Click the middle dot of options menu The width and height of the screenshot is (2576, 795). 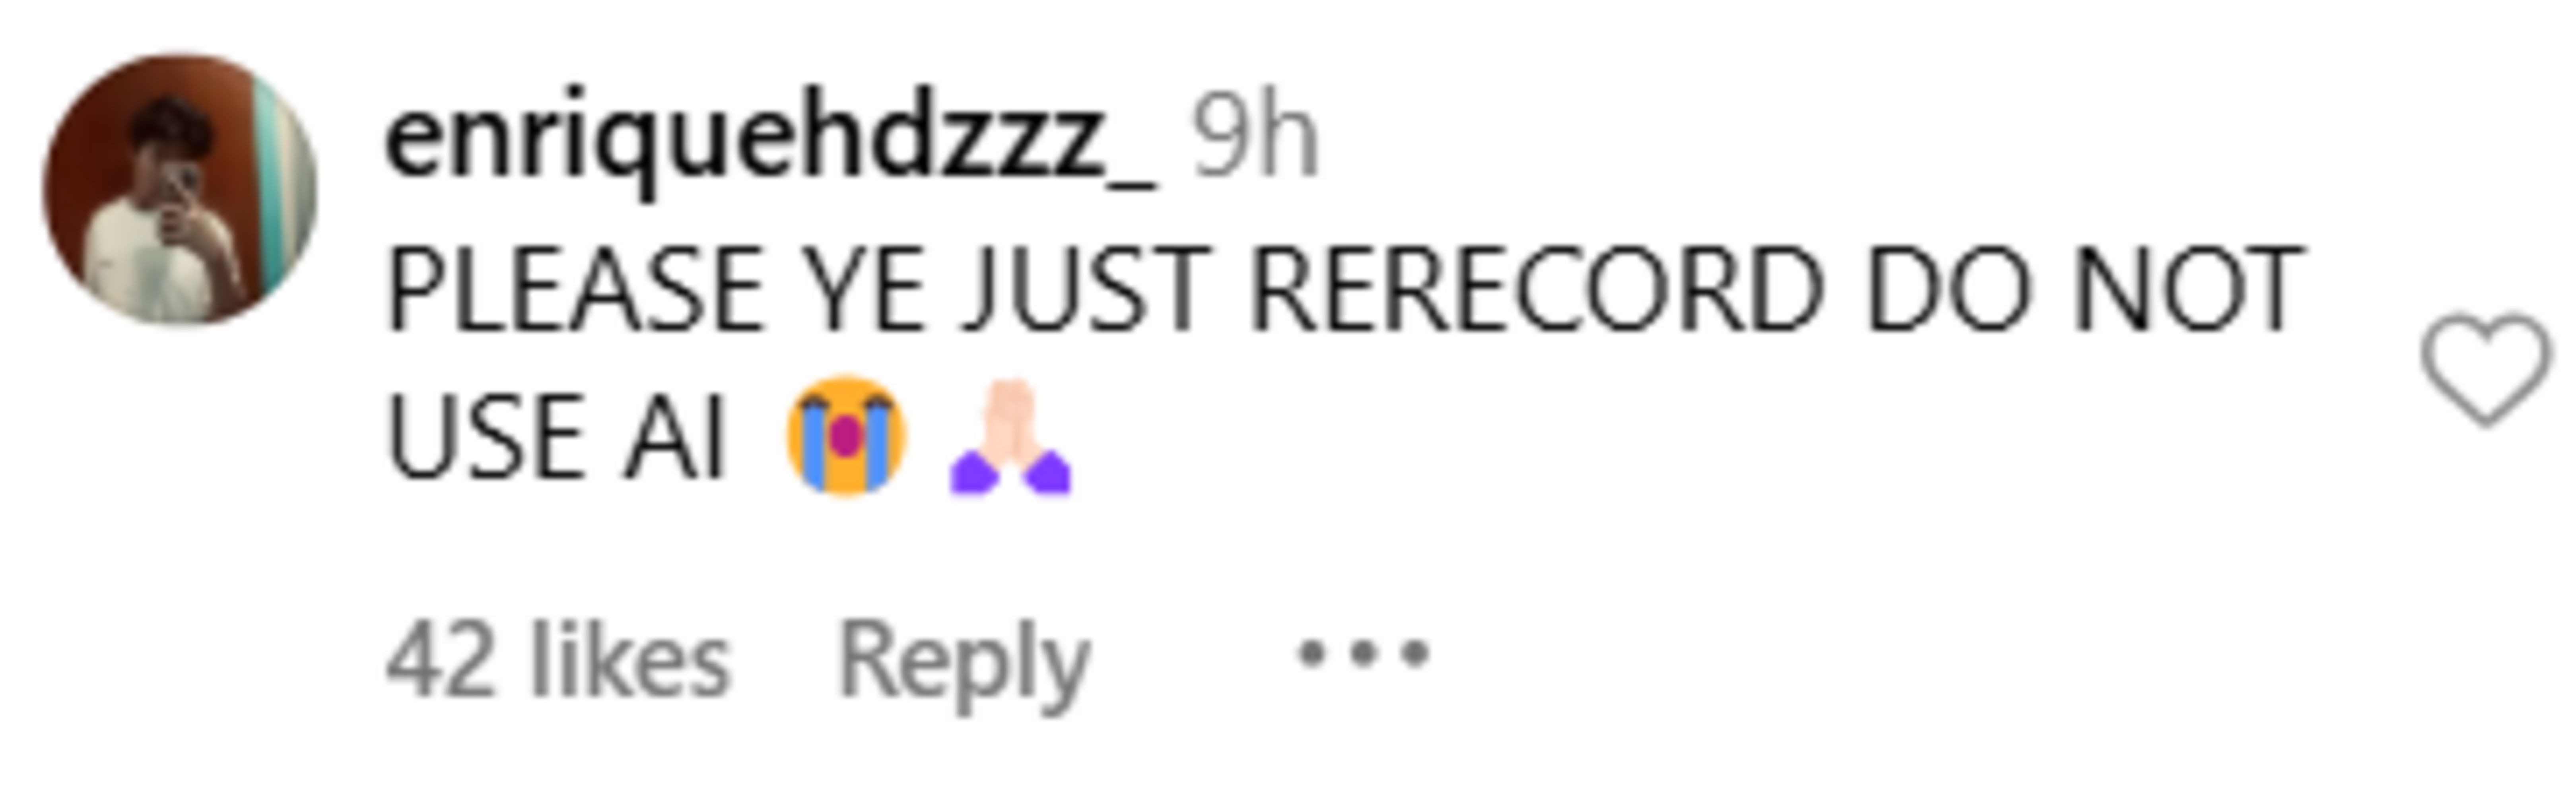coord(1363,654)
